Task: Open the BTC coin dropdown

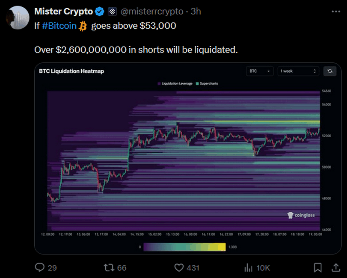Action: pos(260,71)
